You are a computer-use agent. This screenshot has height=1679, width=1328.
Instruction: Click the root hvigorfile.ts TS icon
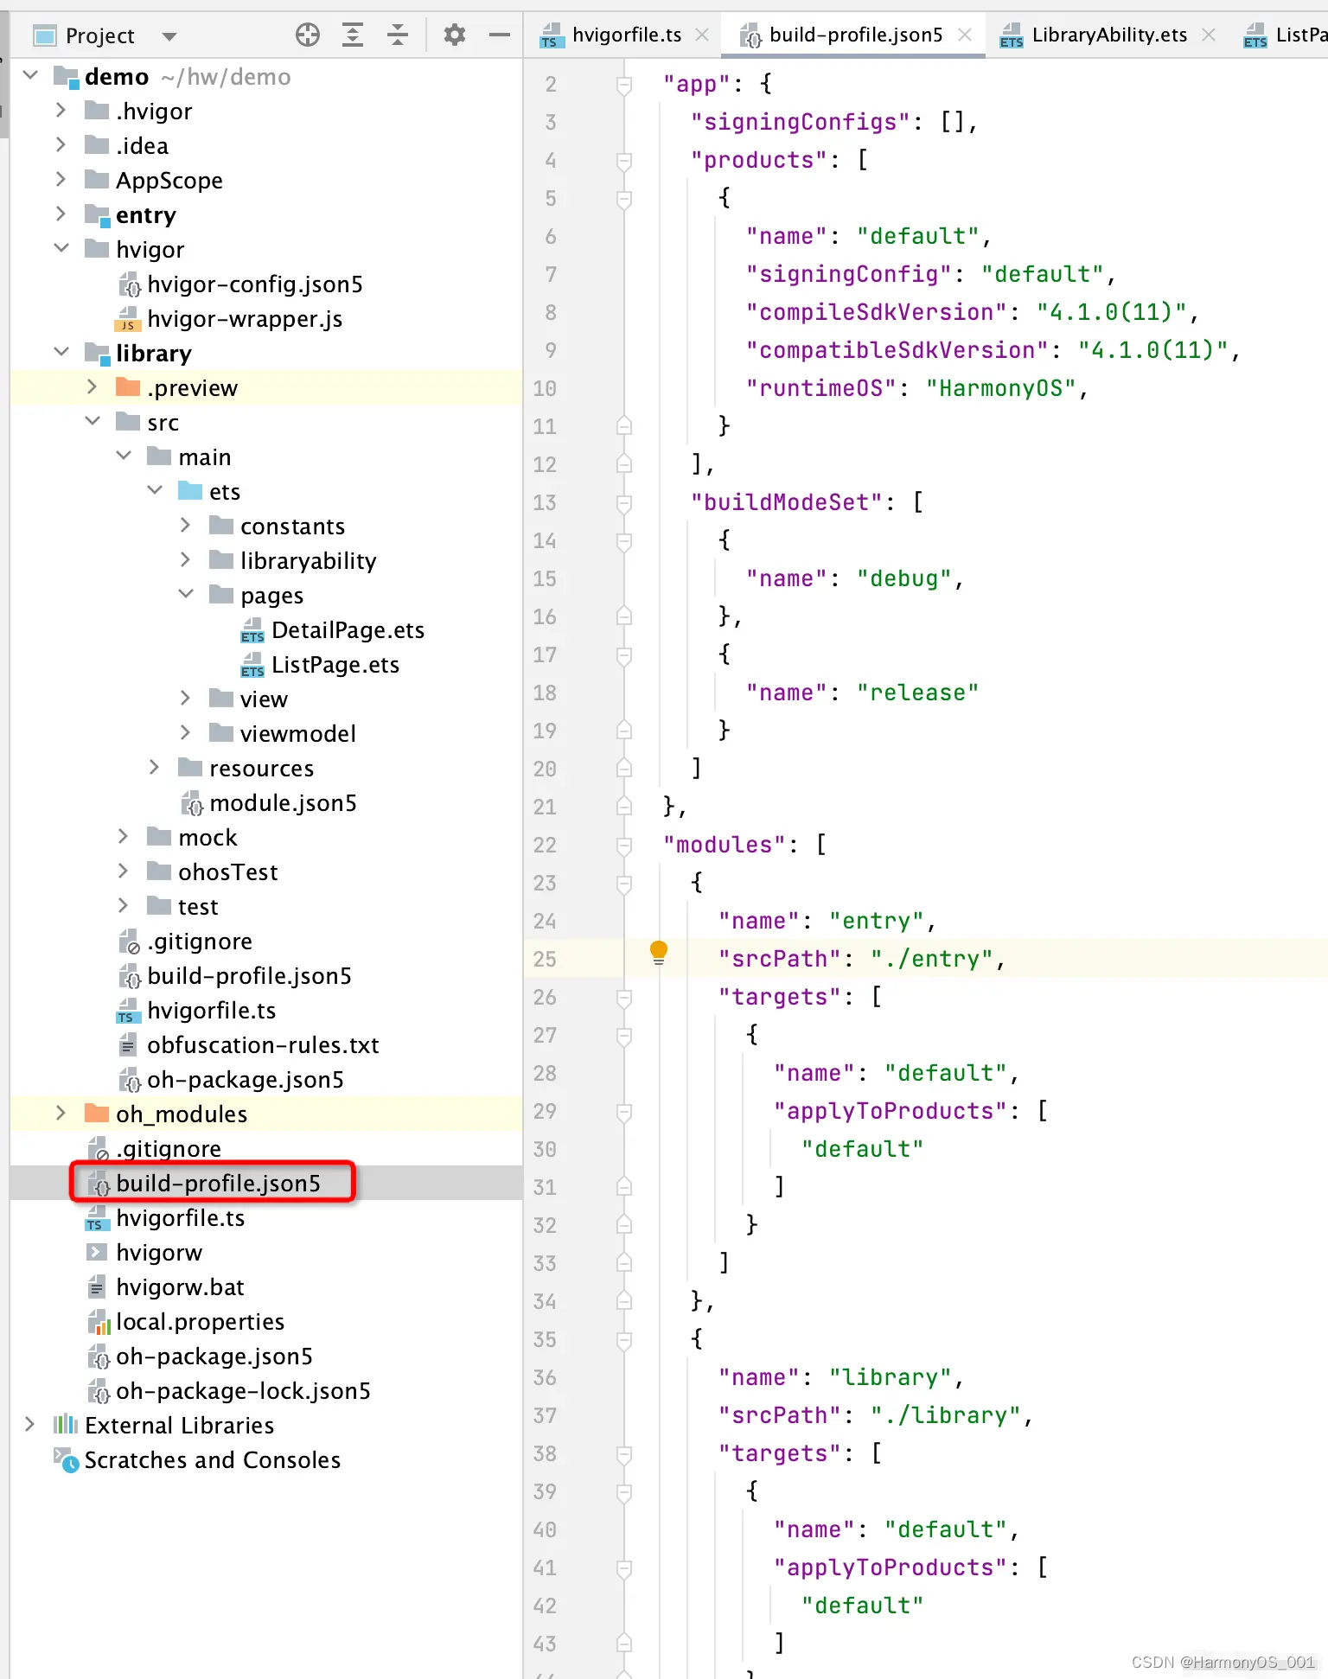click(97, 1218)
